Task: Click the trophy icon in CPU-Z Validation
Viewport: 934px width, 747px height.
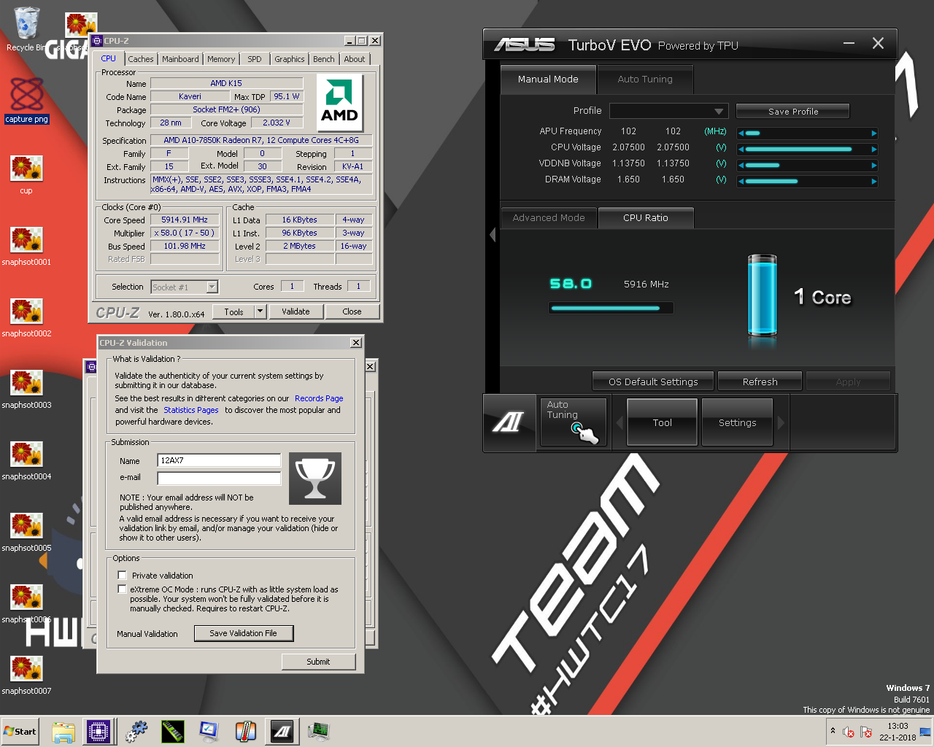Action: coord(315,478)
